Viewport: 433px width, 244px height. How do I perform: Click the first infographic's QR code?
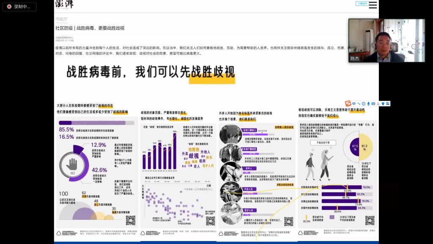131,220
